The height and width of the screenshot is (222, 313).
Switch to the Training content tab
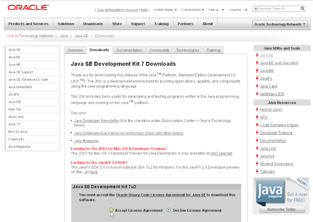(x=213, y=50)
